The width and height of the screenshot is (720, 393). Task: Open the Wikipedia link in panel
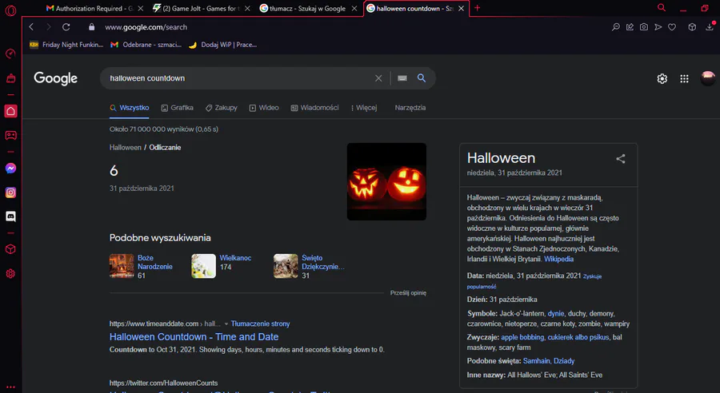pos(559,259)
